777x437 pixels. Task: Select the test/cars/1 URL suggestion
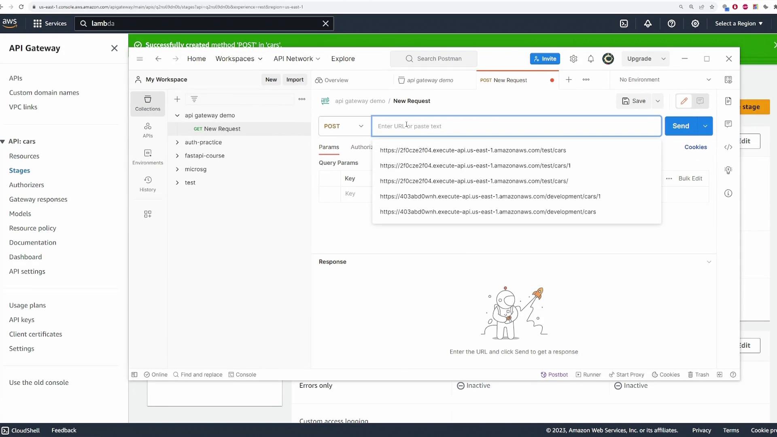pos(475,165)
